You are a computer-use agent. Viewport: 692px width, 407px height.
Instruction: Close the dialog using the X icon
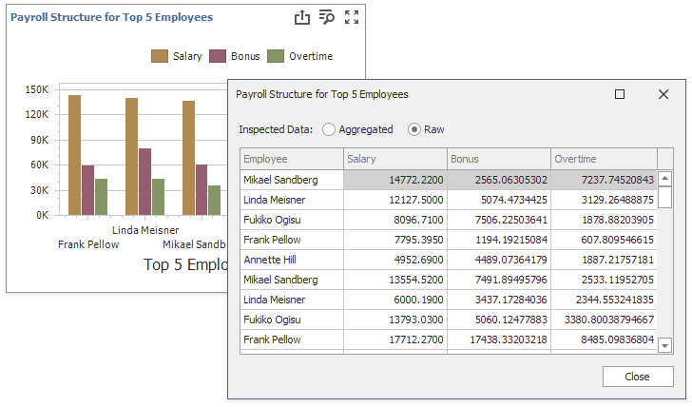(x=663, y=94)
